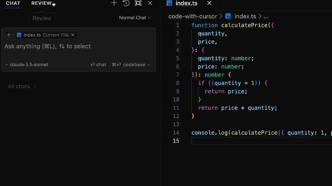Click the Review tooltip label
This screenshot has height=186, width=332.
(42, 18)
